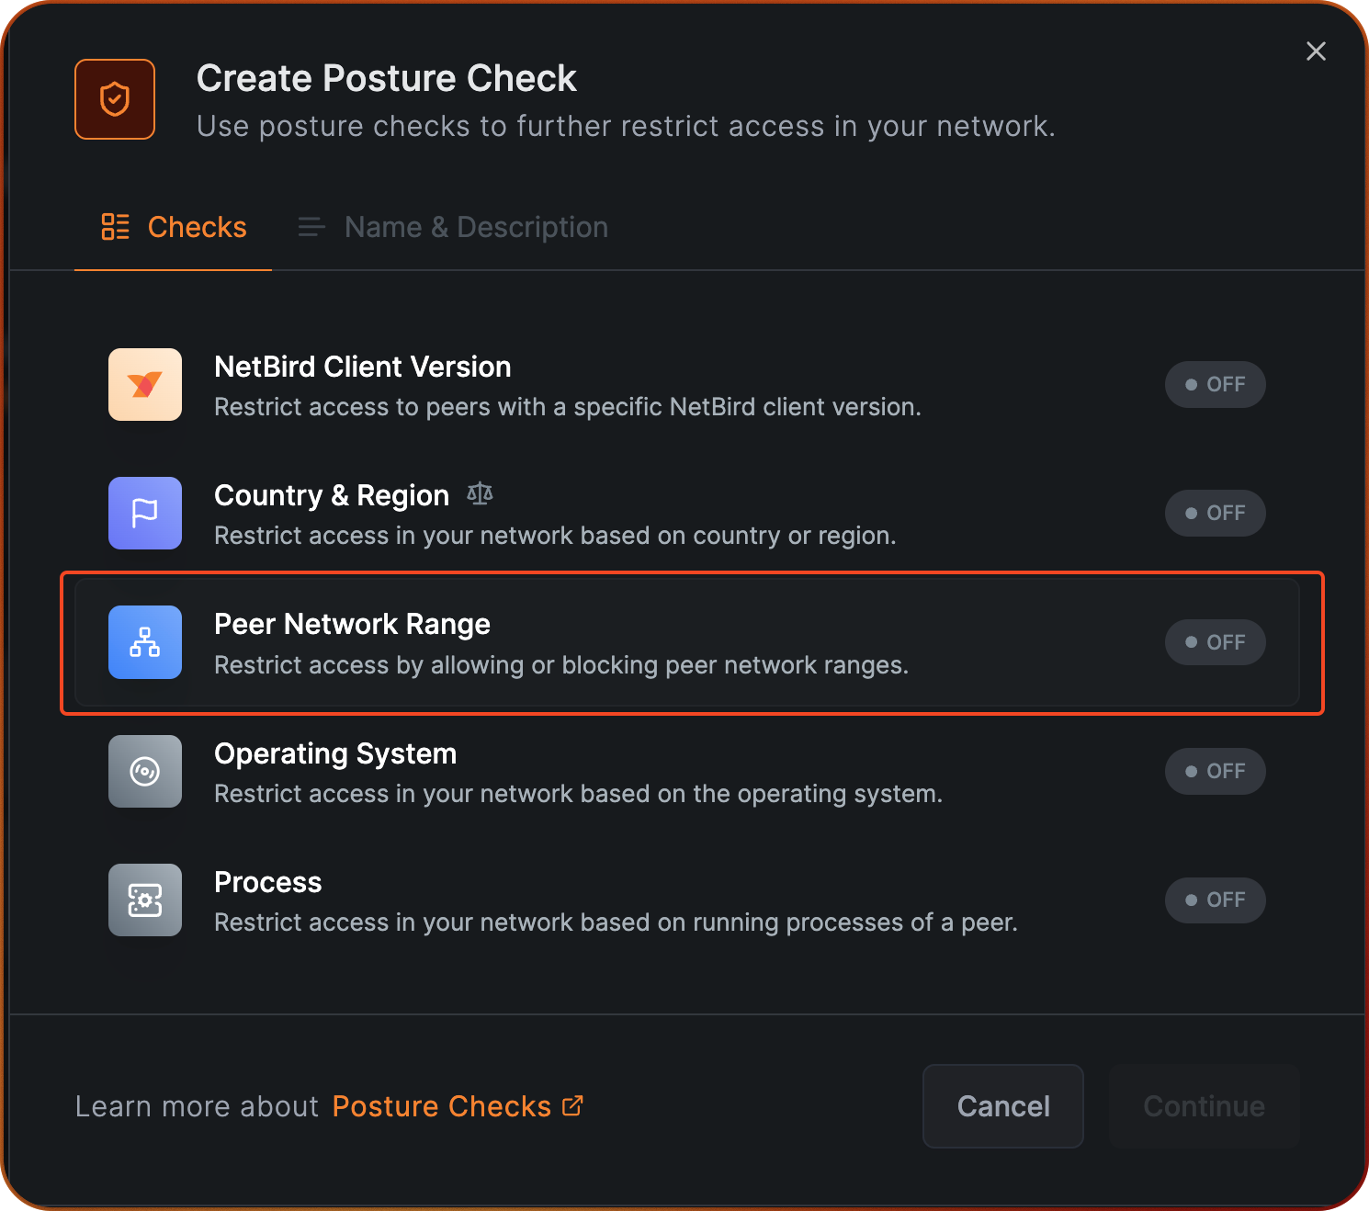Click the Operating System disc icon
The height and width of the screenshot is (1211, 1369).
tap(145, 771)
